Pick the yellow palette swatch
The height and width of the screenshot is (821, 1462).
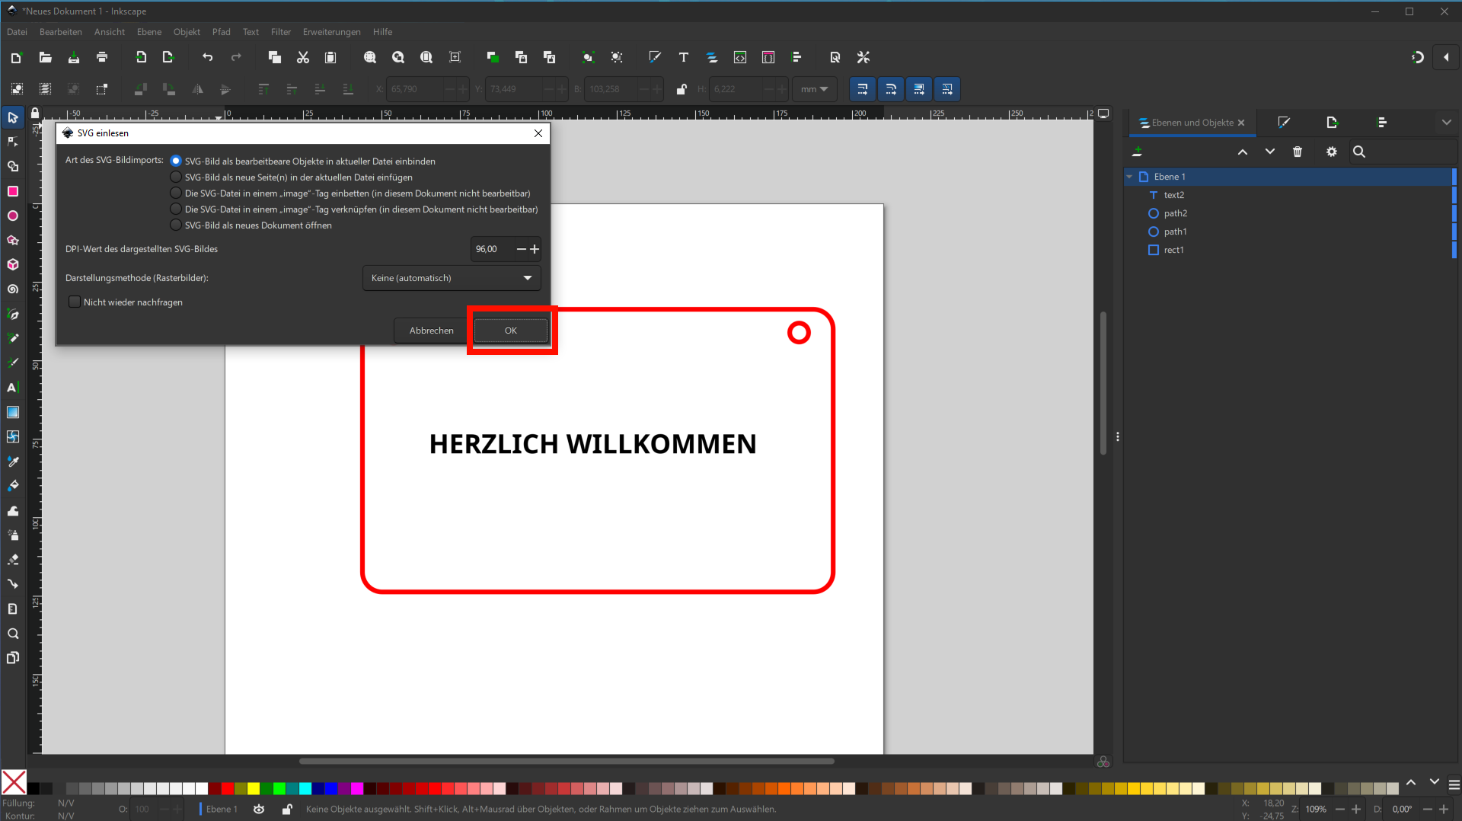click(254, 788)
